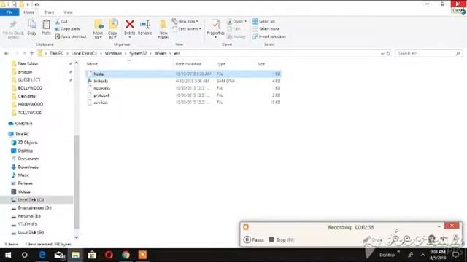The height and width of the screenshot is (262, 467).
Task: Open the Easy access dropdown
Action: (x=187, y=29)
